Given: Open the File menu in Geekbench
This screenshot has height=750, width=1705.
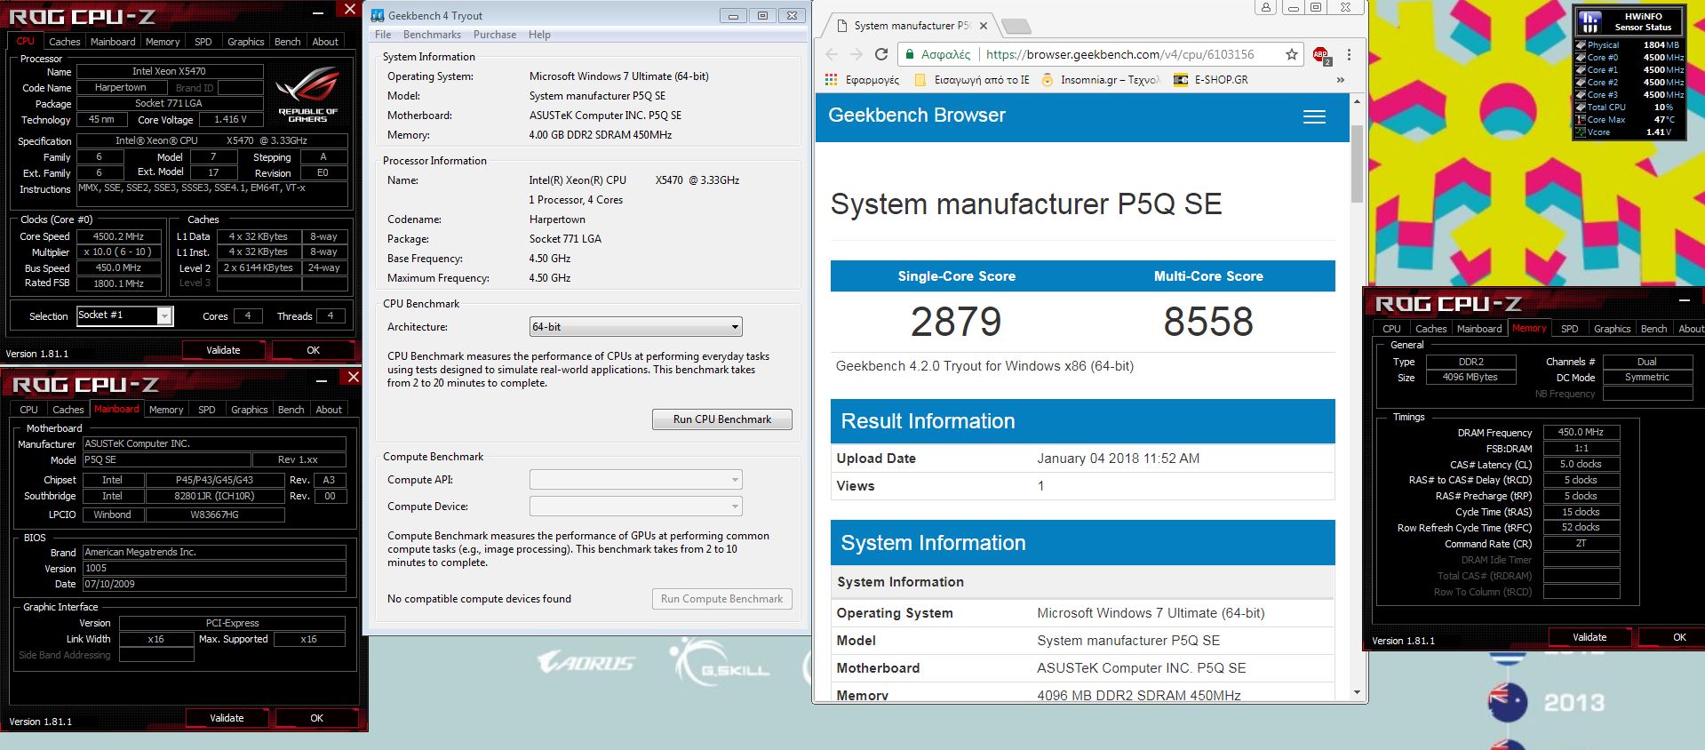Looking at the screenshot, I should click(383, 35).
